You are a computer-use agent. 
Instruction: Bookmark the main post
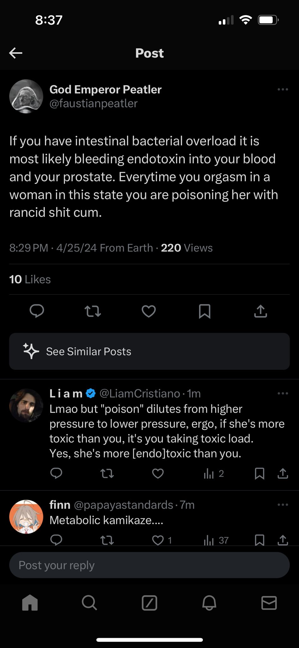(x=204, y=311)
